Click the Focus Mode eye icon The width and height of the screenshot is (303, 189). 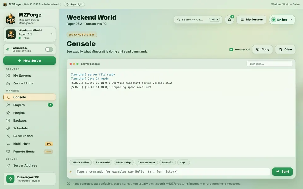click(x=8, y=49)
